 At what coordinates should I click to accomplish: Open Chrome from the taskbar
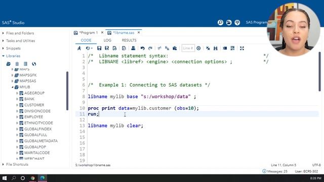32,178
